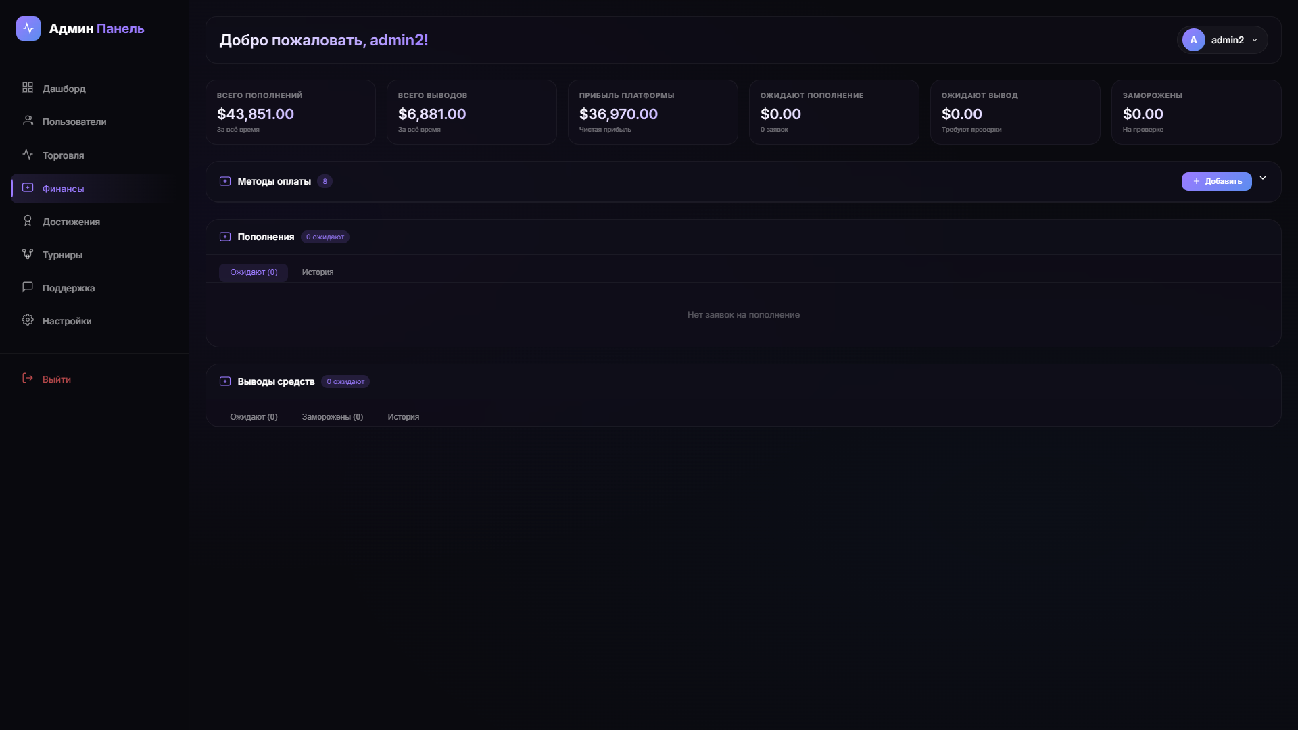Expand the Методы оплаты panel chevron
The image size is (1298, 730).
pyautogui.click(x=1263, y=178)
